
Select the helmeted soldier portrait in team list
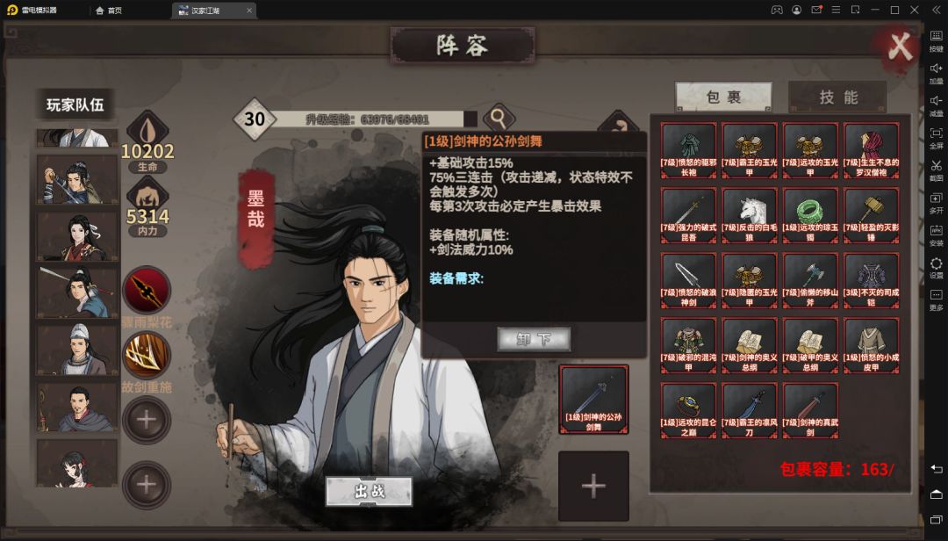pyautogui.click(x=77, y=350)
